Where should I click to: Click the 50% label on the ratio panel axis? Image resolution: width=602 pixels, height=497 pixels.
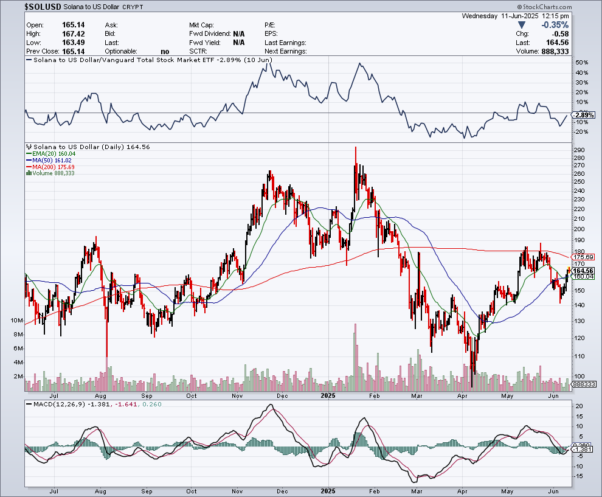point(582,63)
